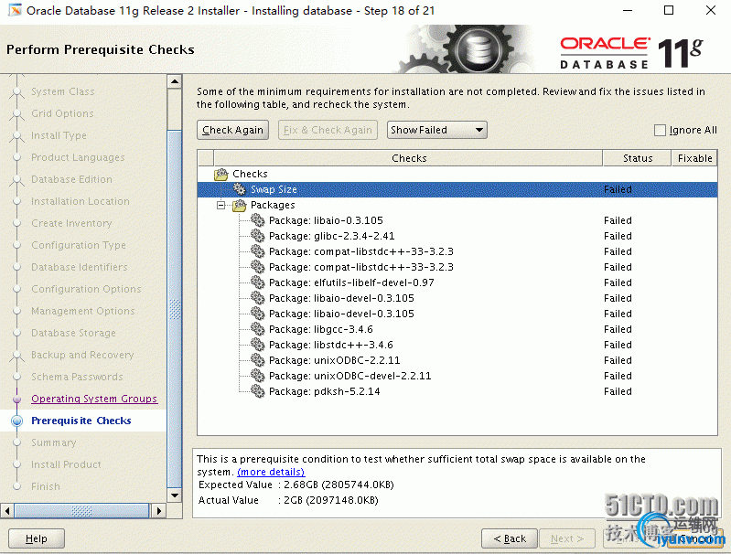Click the Help button
731x554 pixels.
pos(37,538)
